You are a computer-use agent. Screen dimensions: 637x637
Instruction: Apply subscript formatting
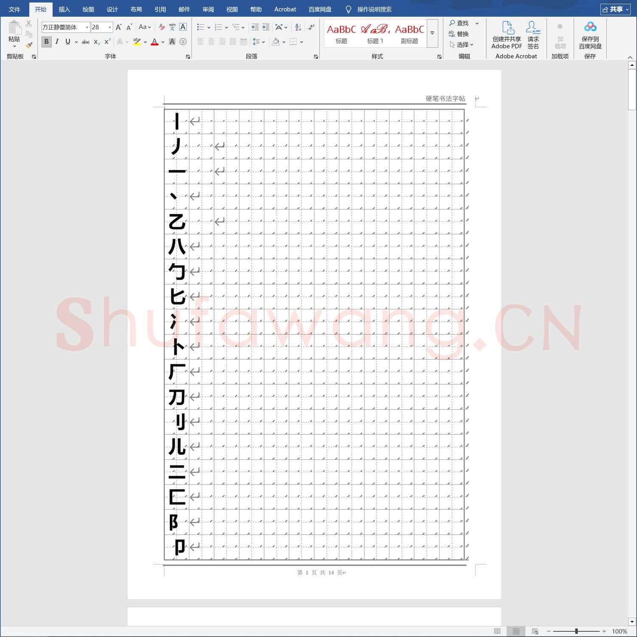coord(96,42)
